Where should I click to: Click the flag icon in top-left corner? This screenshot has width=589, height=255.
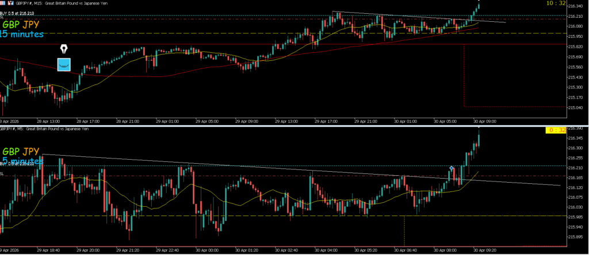[4, 3]
